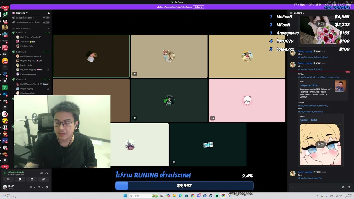Viewport: 354px width, 199px height.
Task: Turn on camera in voice panel
Action: click(x=8, y=179)
